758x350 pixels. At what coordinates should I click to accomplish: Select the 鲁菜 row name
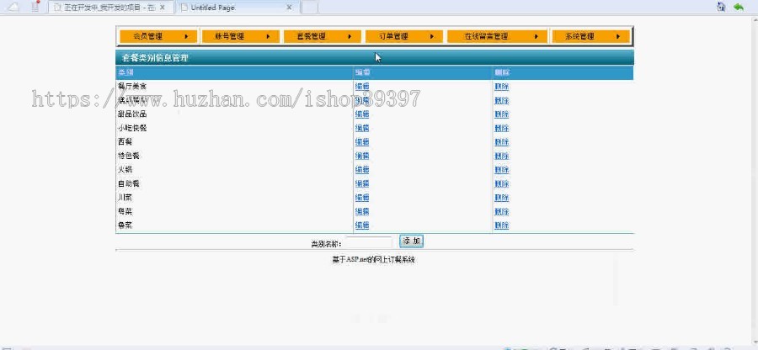click(125, 225)
